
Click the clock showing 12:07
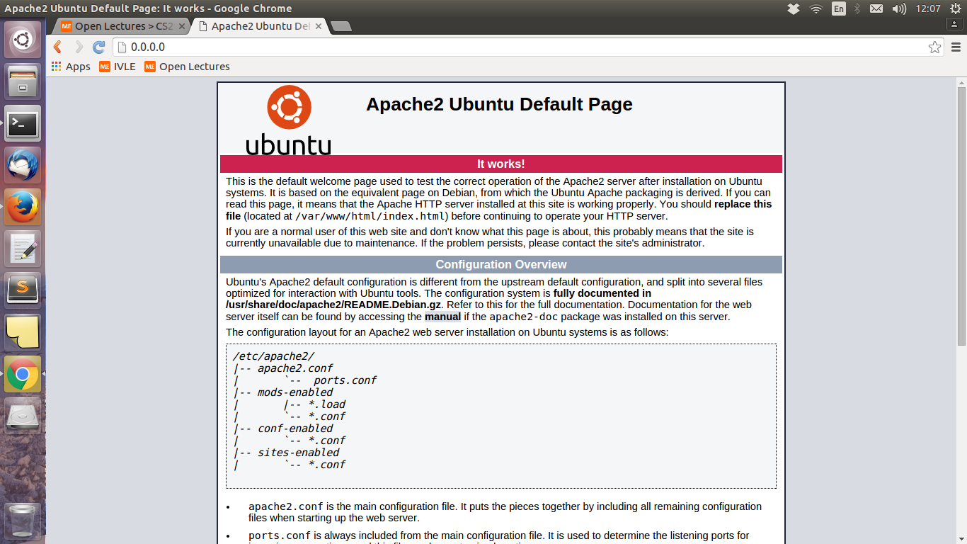click(928, 8)
